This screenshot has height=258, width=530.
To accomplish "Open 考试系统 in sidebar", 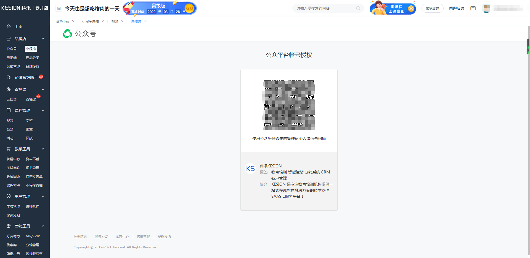I will 13,168.
